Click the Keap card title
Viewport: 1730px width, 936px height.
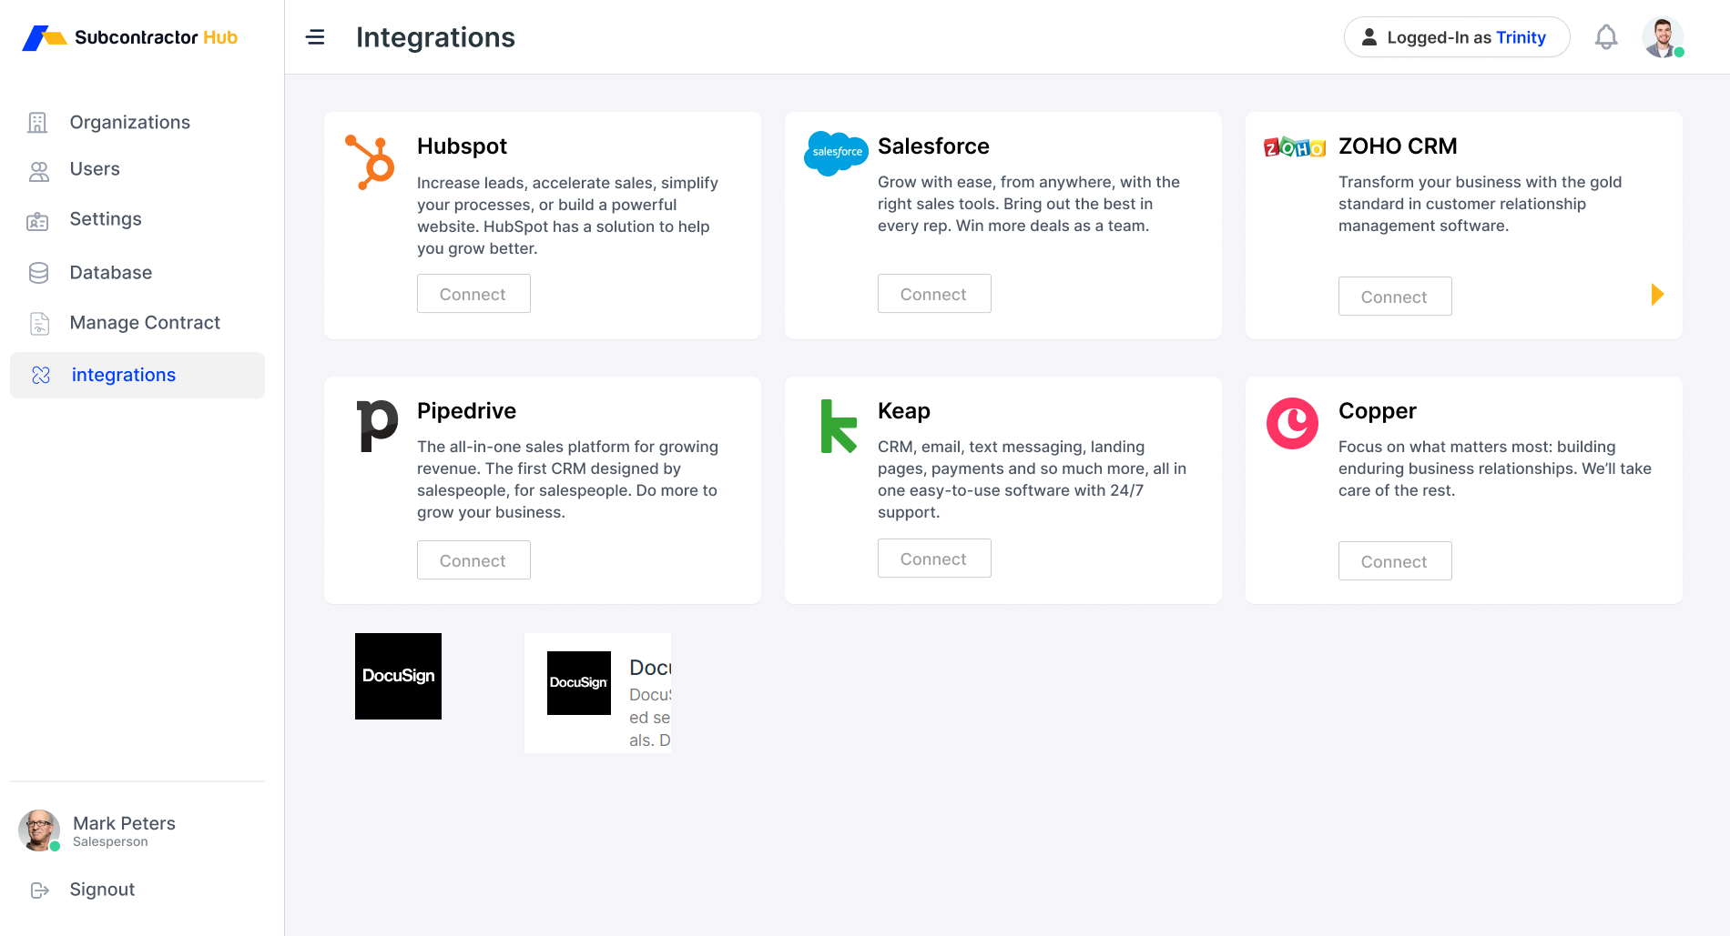click(904, 411)
